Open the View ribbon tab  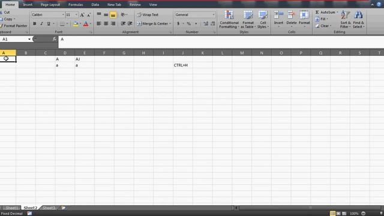point(153,5)
